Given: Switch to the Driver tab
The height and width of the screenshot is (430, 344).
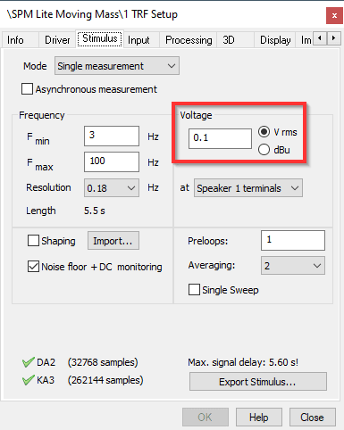Looking at the screenshot, I should tap(57, 40).
